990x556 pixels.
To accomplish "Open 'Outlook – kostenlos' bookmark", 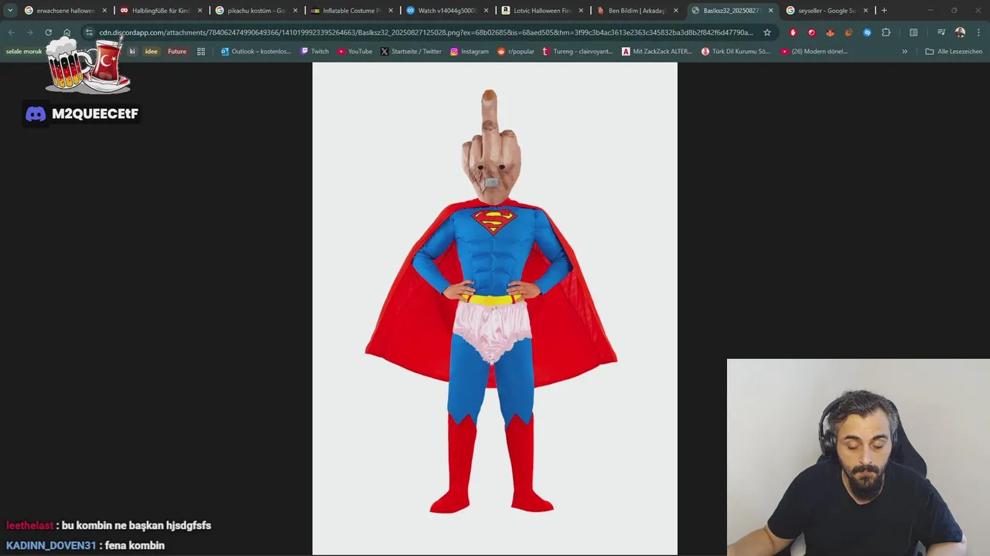I will tap(256, 52).
